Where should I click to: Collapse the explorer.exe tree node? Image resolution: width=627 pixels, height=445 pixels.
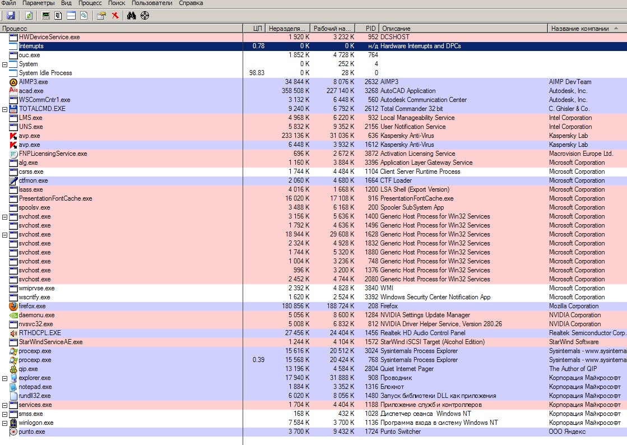pos(5,378)
